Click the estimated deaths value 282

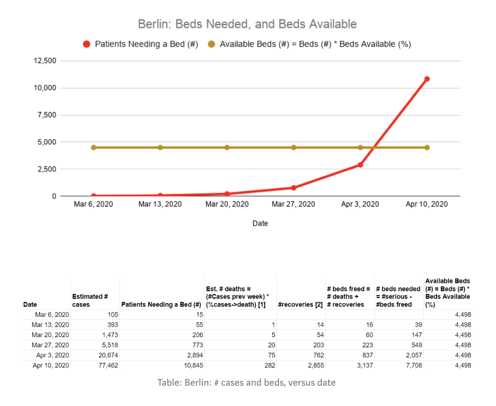point(270,365)
